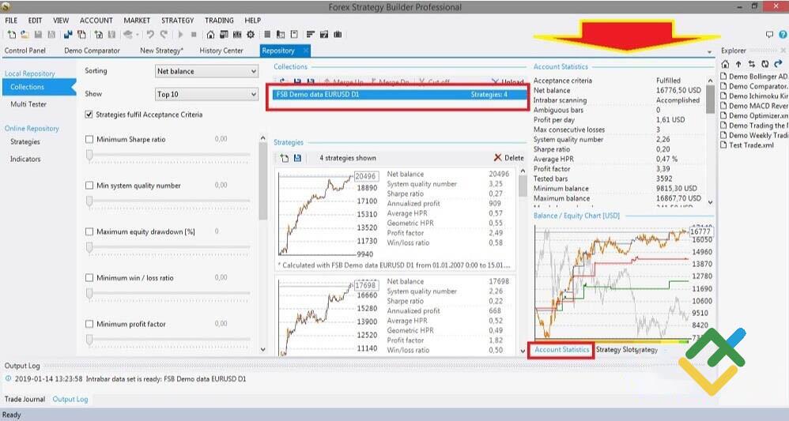
Task: Click the graduation cap icon in toolbar
Action: click(x=128, y=35)
